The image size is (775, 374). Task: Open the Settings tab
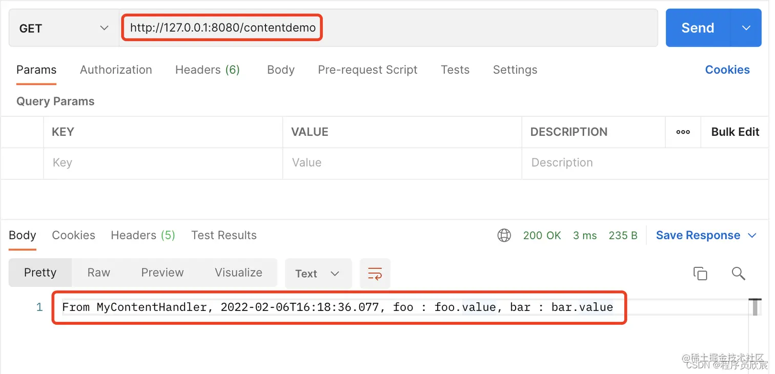click(x=515, y=70)
